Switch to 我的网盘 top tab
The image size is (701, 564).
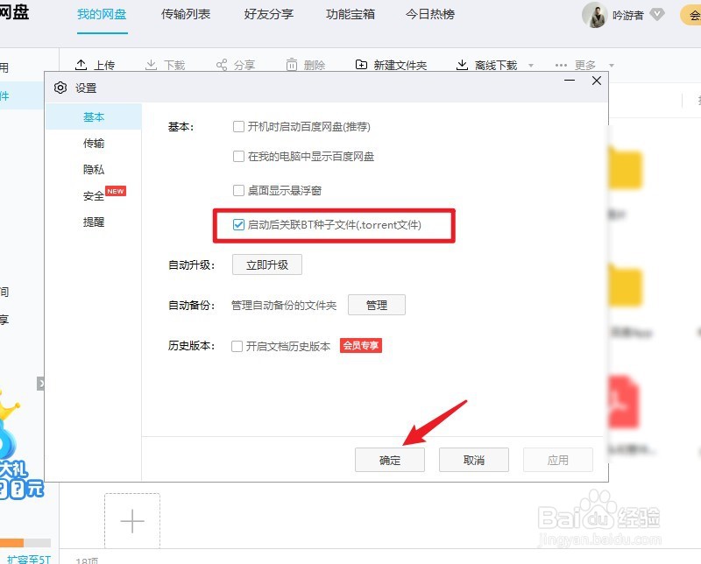(102, 14)
